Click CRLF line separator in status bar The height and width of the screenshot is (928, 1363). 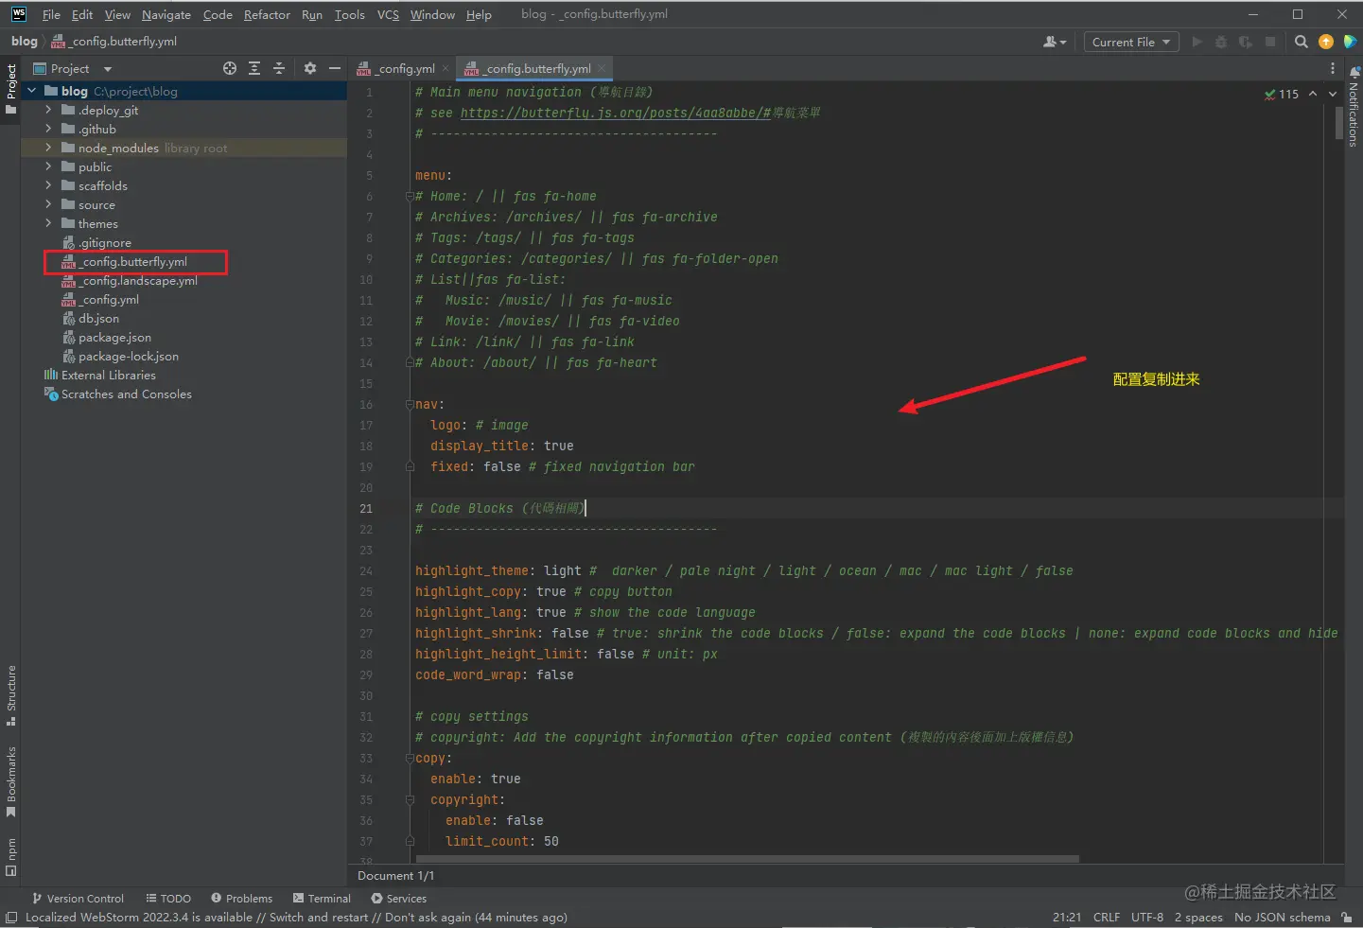pos(1106,917)
